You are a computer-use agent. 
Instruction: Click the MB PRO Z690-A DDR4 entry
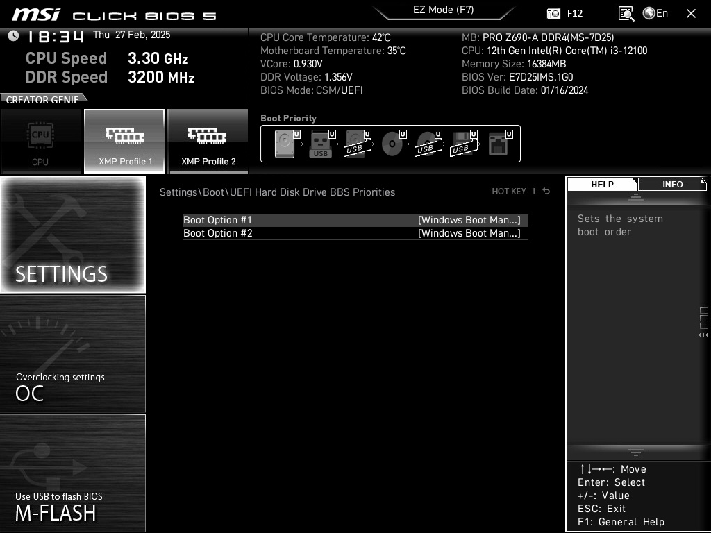(x=538, y=37)
